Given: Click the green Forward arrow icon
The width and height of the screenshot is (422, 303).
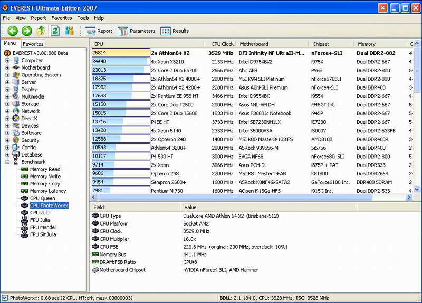Looking at the screenshot, I should coord(26,31).
